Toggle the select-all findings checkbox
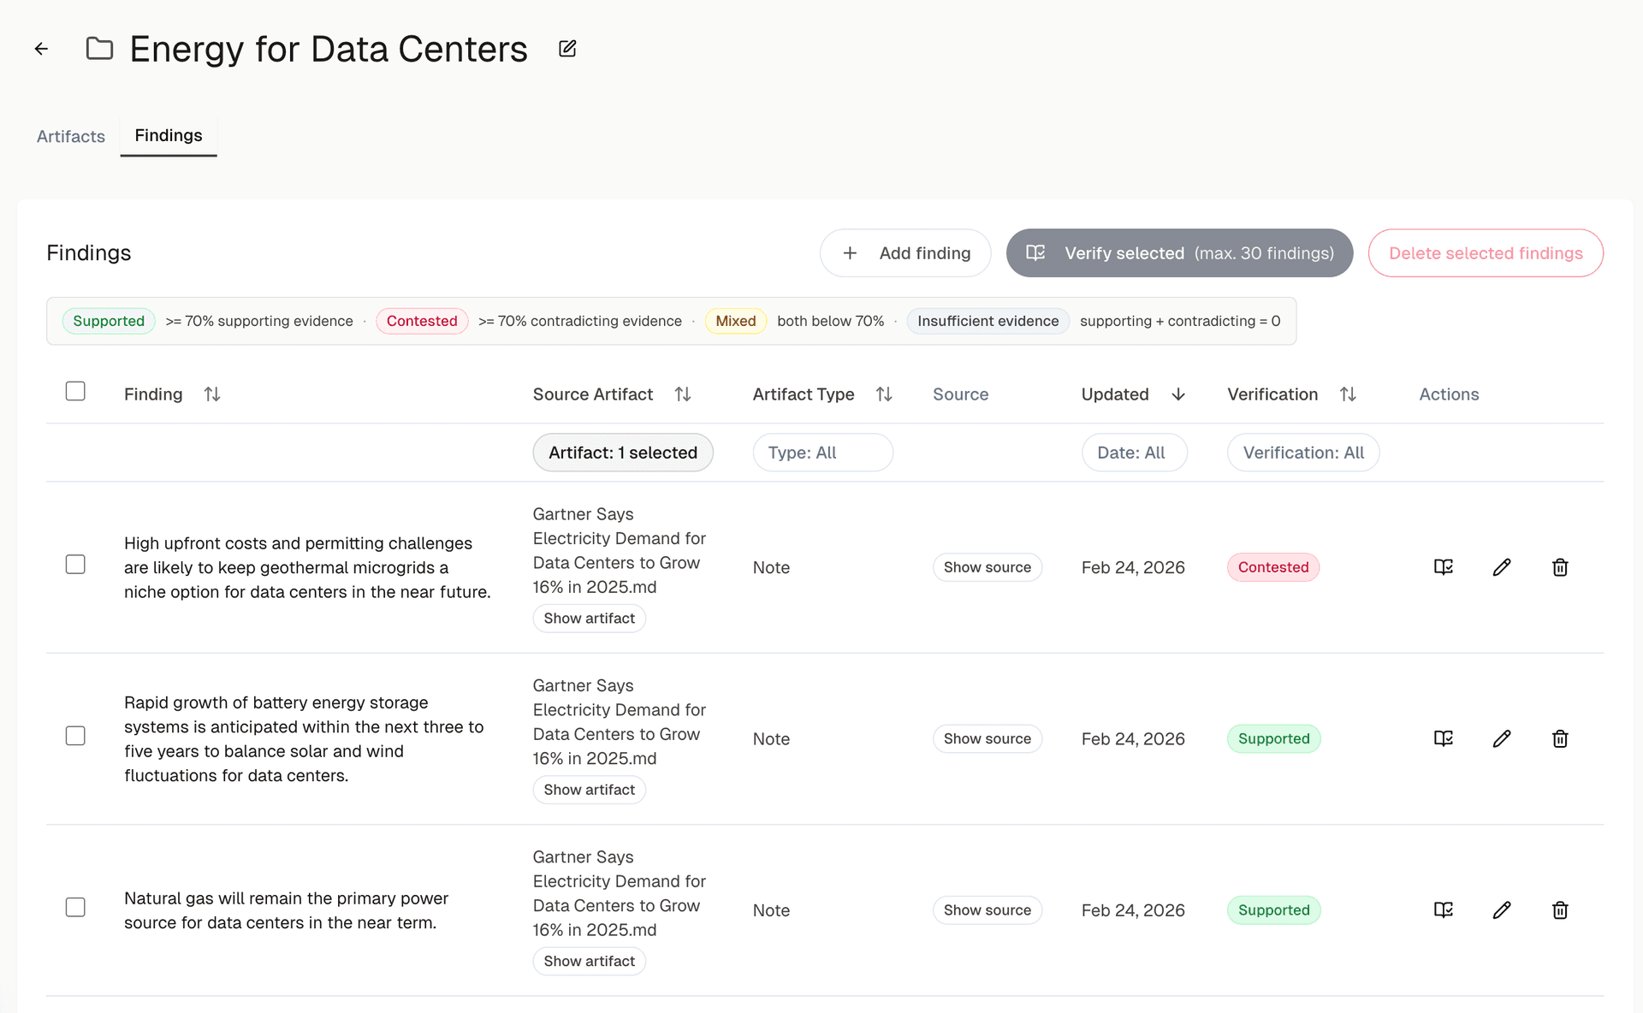 pyautogui.click(x=75, y=391)
